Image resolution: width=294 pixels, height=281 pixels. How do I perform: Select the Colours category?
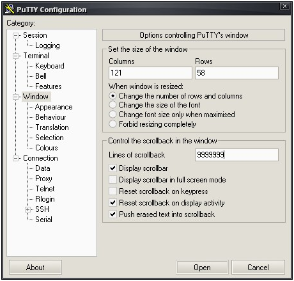point(47,148)
